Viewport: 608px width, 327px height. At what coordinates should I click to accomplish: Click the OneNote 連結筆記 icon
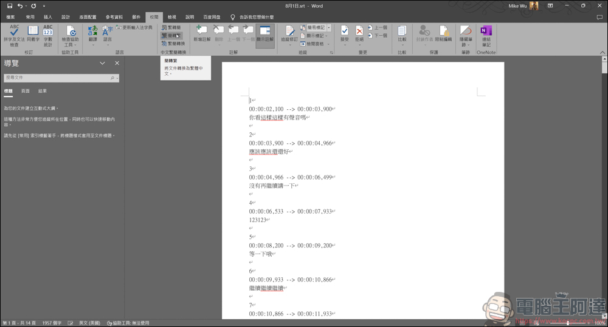point(486,36)
